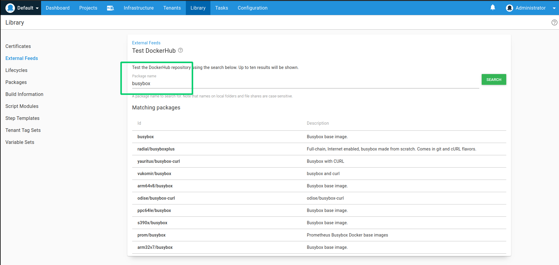Select the busybox package row
559x265 pixels.
[319, 137]
